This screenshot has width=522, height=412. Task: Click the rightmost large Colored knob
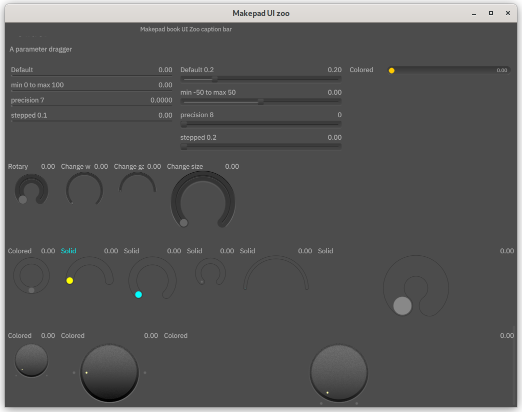click(339, 372)
